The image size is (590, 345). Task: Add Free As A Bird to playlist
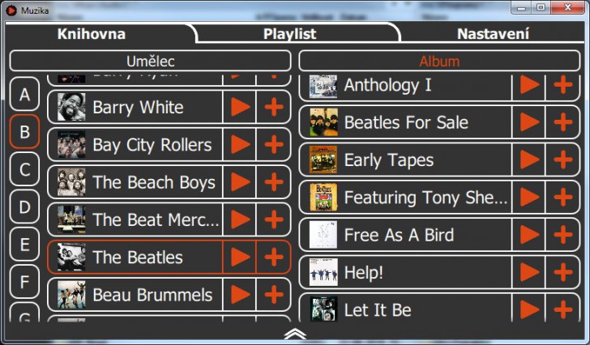(563, 235)
